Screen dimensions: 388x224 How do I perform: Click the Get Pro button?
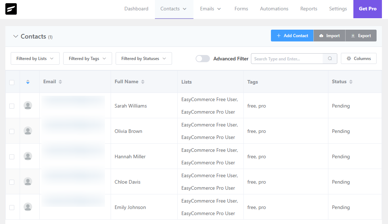point(367,9)
